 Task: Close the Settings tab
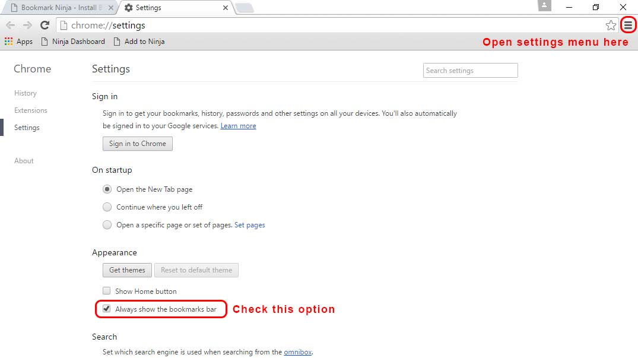[x=226, y=8]
